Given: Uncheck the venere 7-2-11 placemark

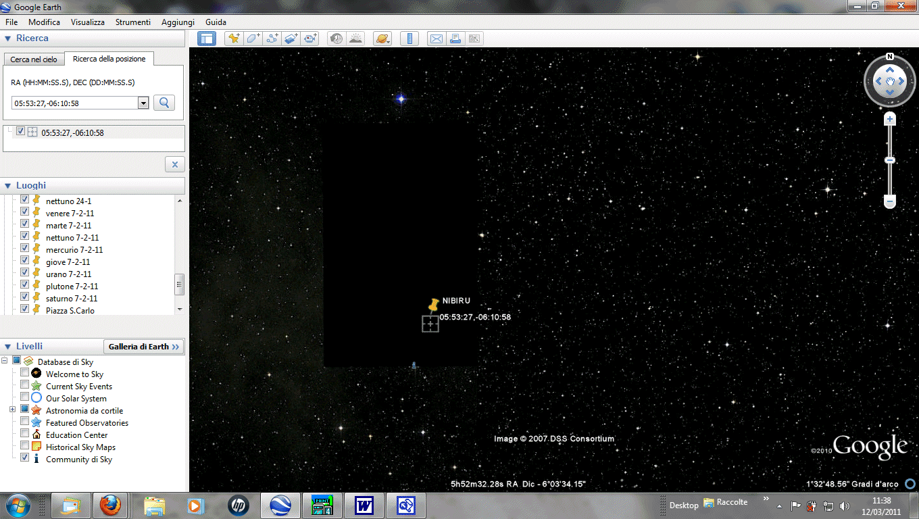Looking at the screenshot, I should (25, 213).
